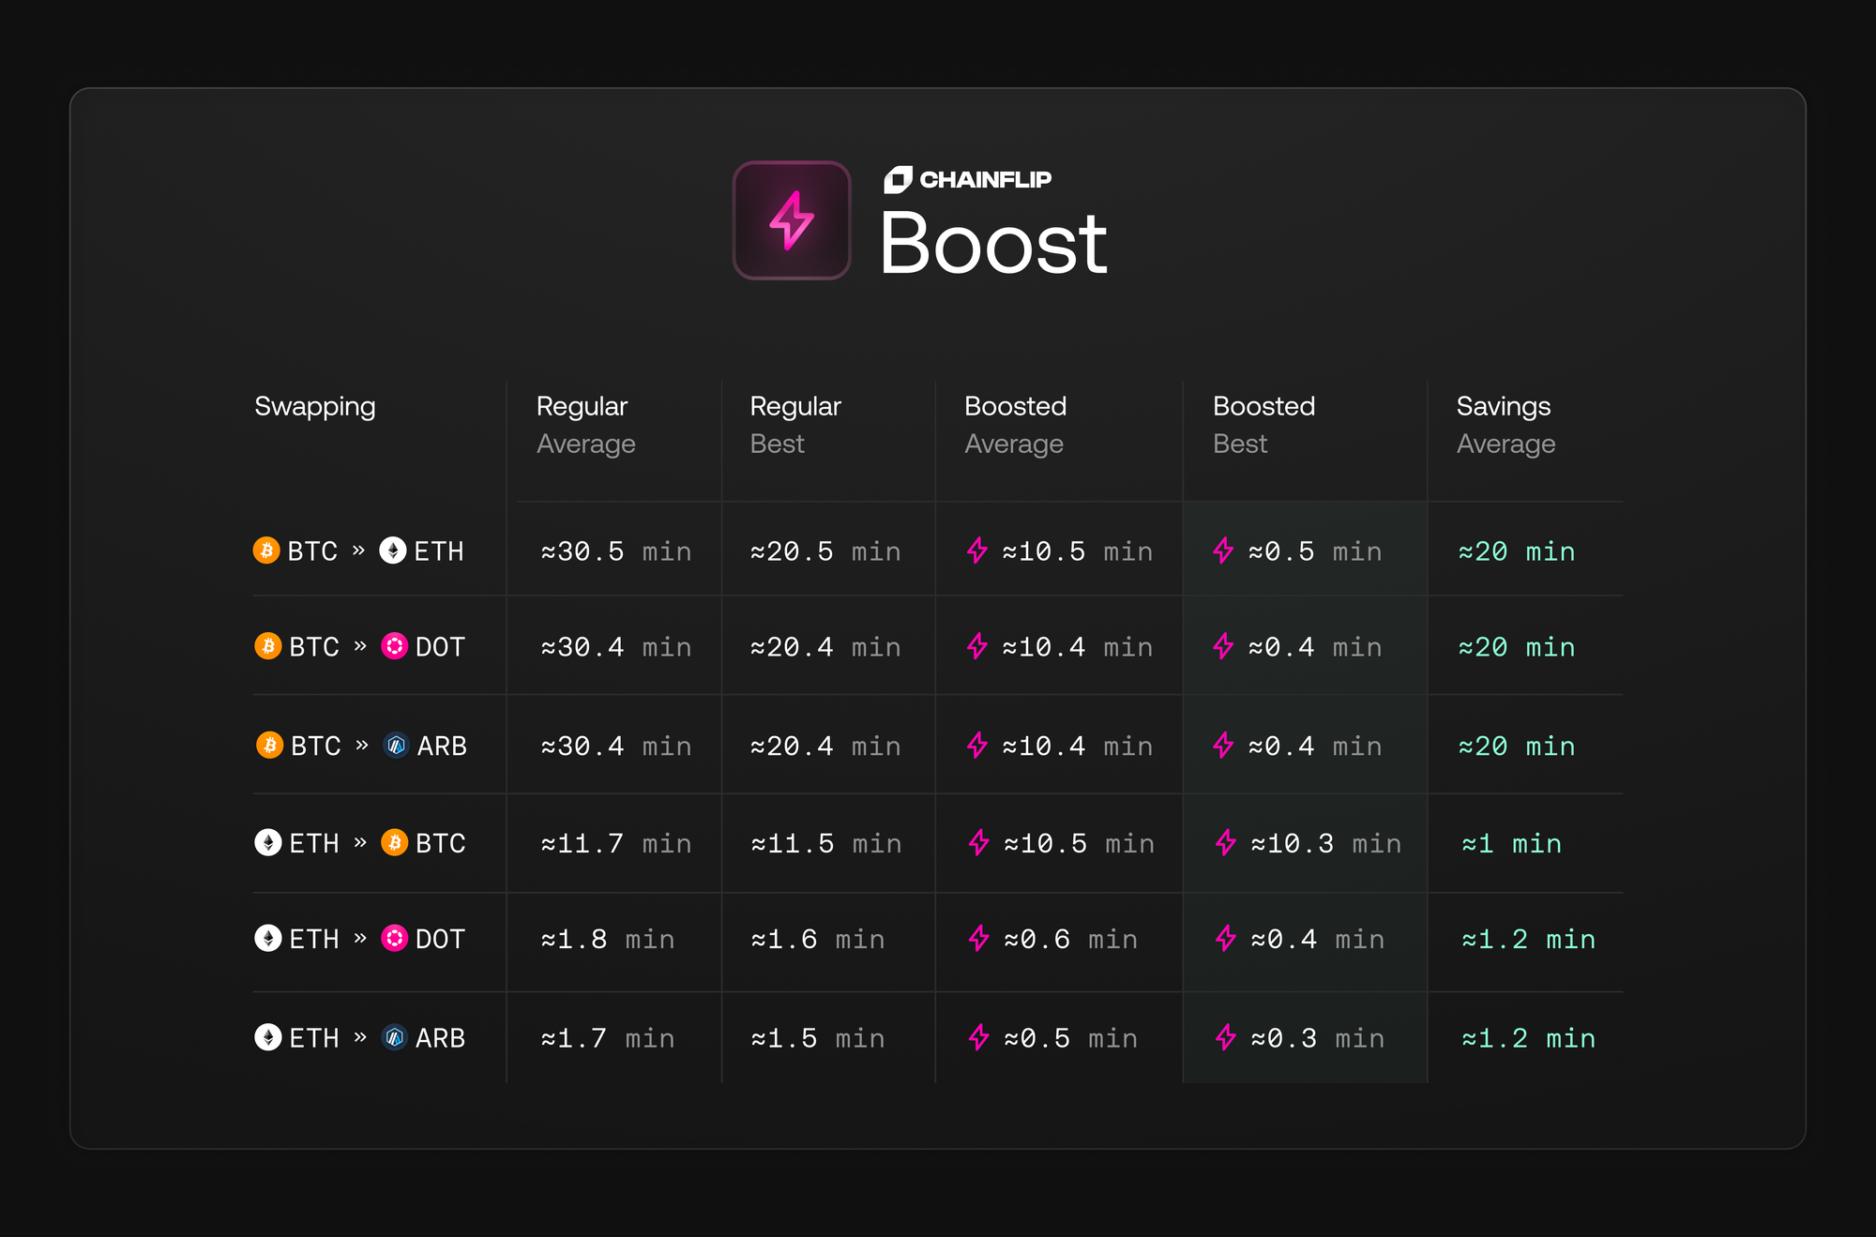Expand the arrows between BTC and ARB
Screen dimensions: 1876x1237
coord(360,746)
